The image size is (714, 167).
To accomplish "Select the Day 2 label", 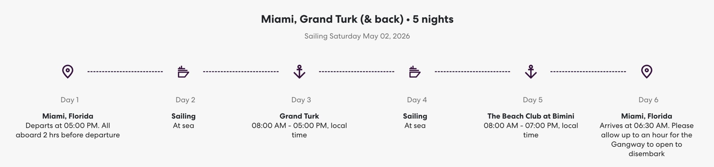I will [185, 100].
